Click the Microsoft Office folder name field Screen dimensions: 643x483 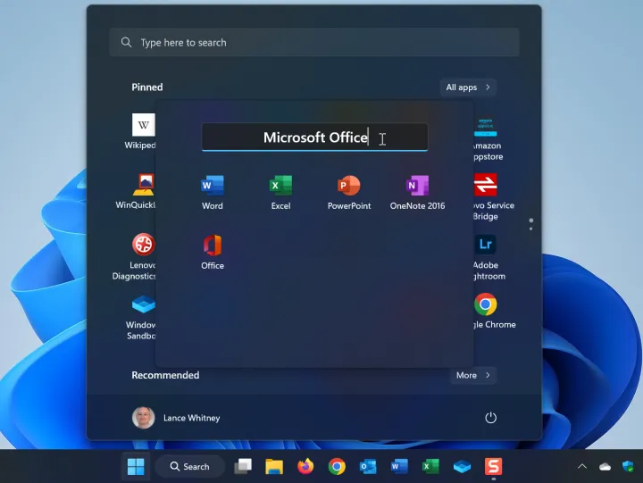[314, 137]
